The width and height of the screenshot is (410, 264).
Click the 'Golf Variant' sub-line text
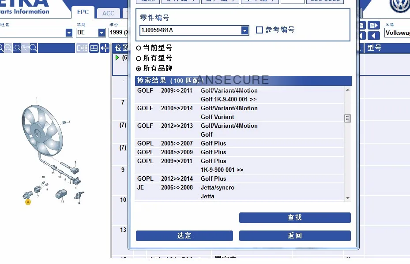pos(217,117)
